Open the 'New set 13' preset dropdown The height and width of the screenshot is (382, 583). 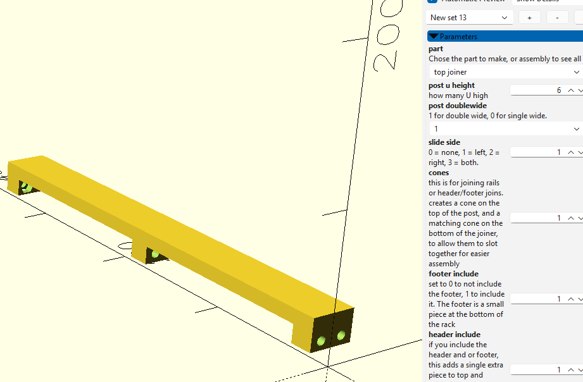pos(469,18)
